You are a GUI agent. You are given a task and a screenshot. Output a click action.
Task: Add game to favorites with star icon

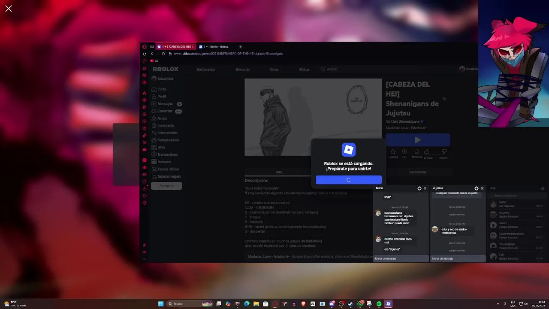pos(393,152)
